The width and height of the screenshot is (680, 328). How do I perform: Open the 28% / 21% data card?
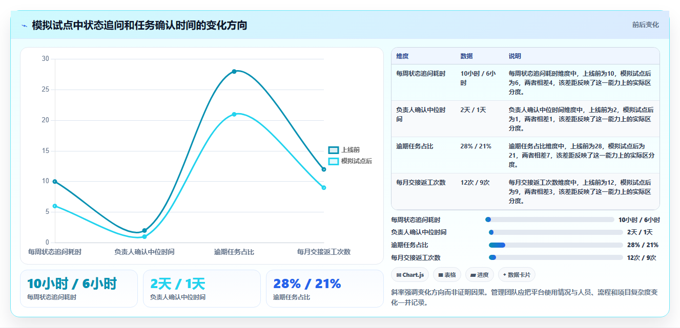[x=325, y=289]
